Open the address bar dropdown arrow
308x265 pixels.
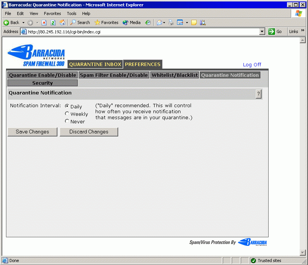(262, 32)
